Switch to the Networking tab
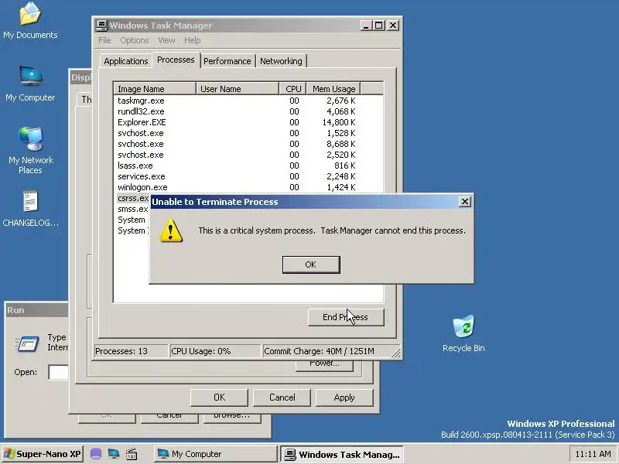 pos(281,61)
